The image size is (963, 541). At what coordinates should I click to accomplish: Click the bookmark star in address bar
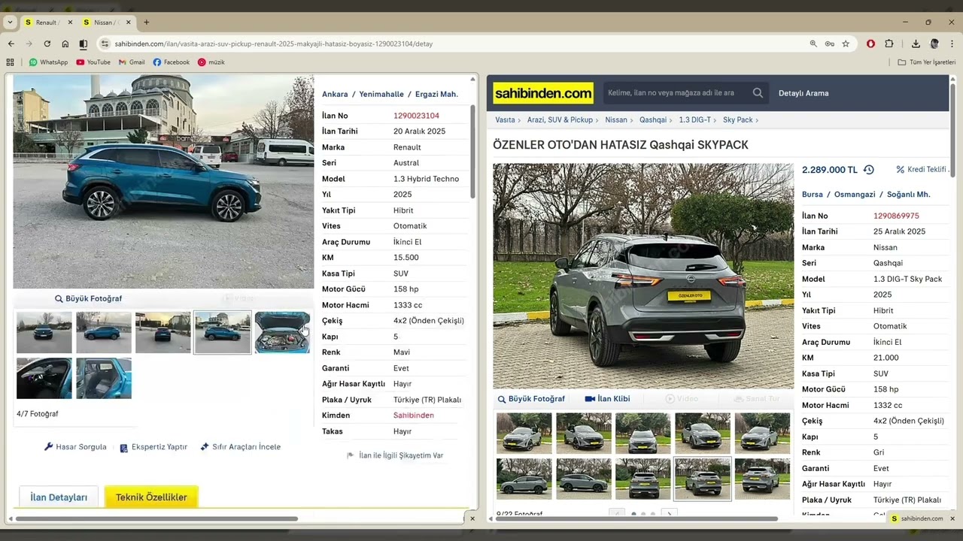[x=846, y=44]
